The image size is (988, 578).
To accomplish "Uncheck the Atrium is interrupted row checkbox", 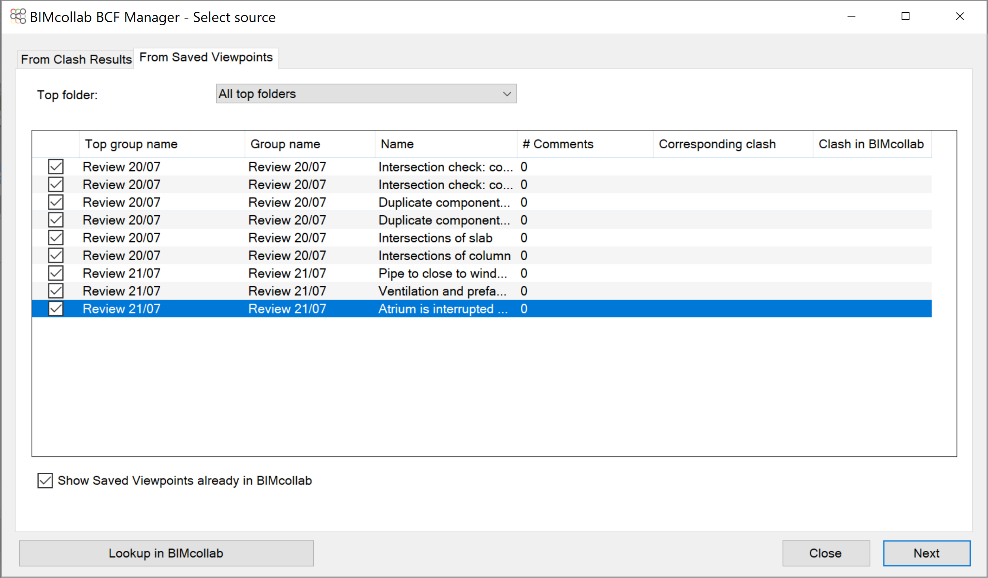I will [56, 309].
